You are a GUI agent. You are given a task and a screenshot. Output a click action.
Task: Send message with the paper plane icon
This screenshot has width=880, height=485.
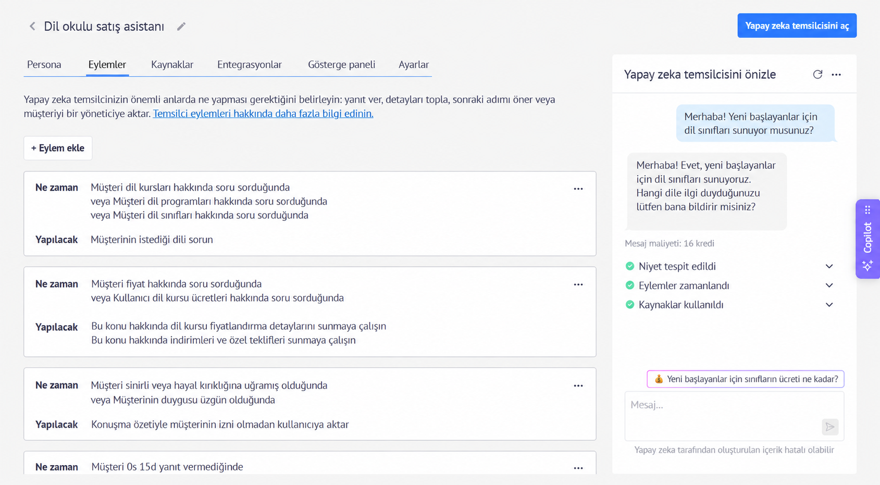[x=830, y=427]
